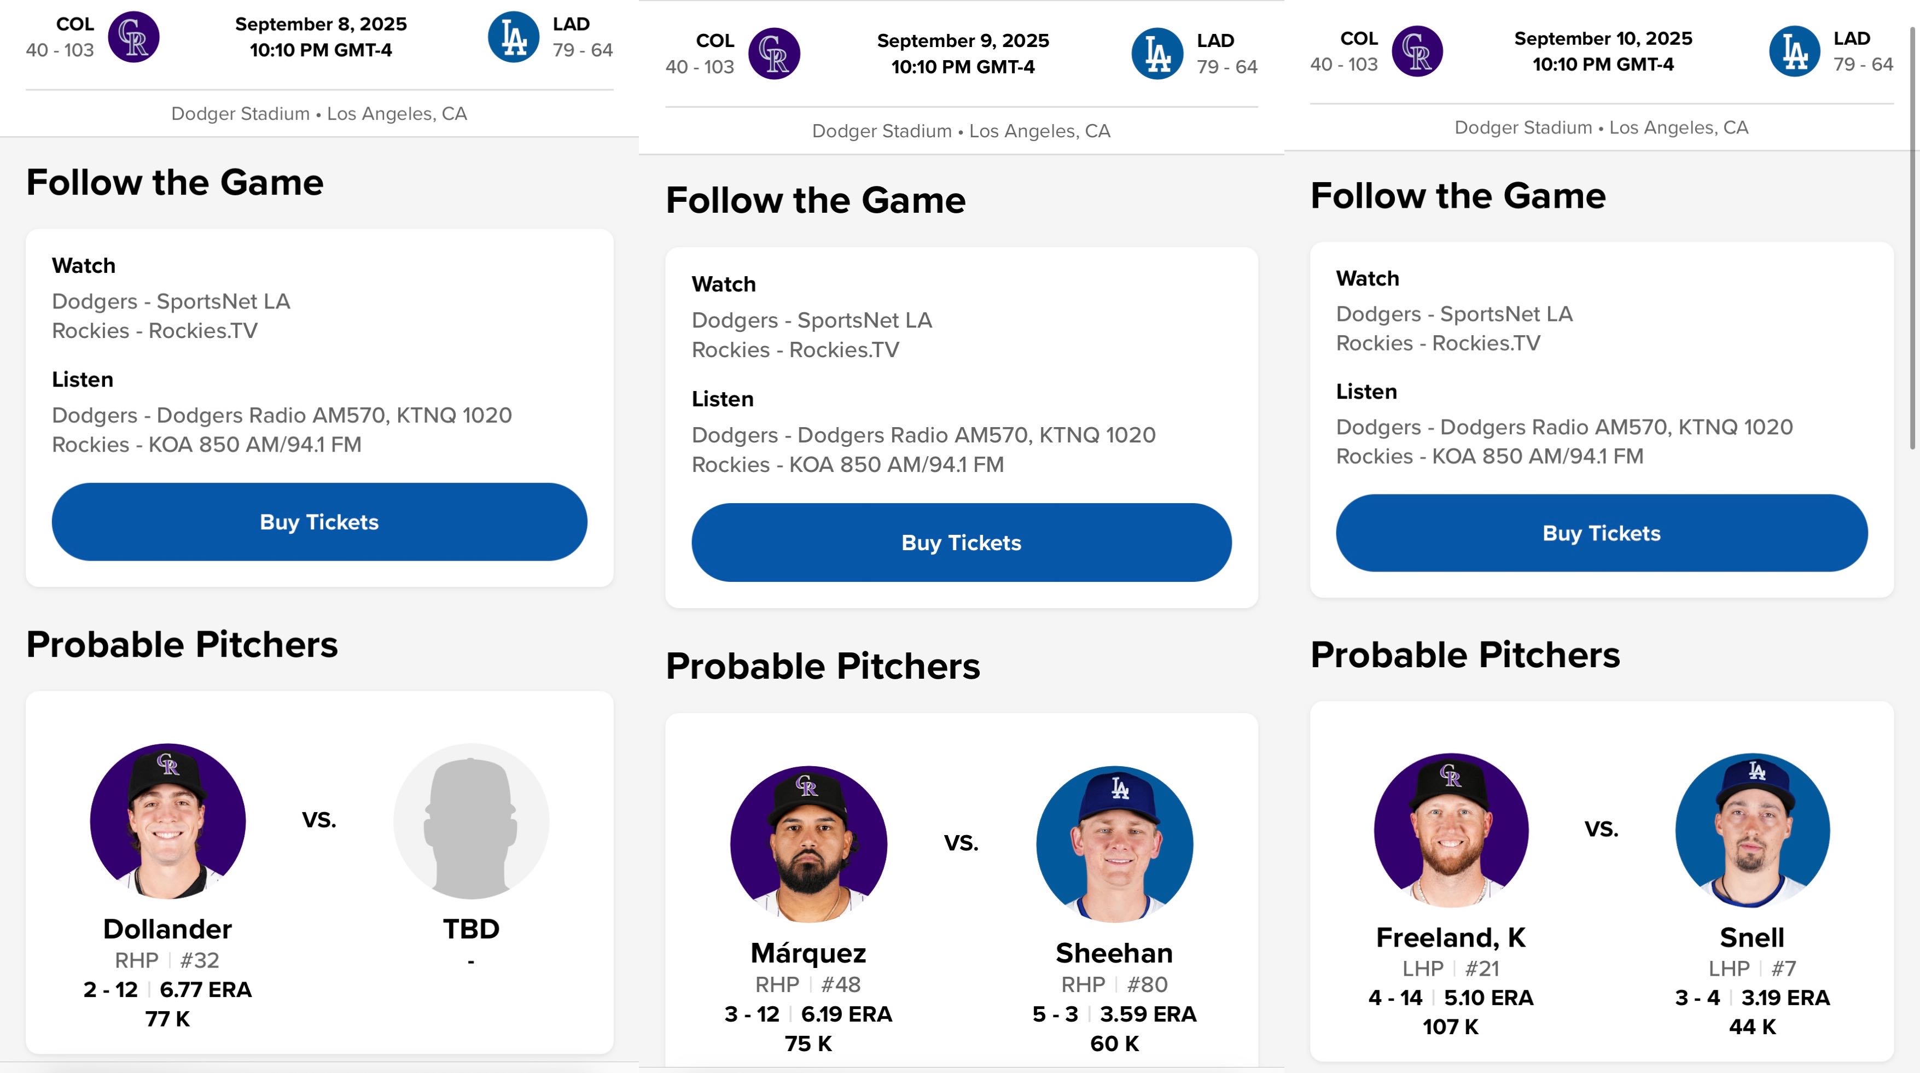The width and height of the screenshot is (1920, 1073).
Task: Click the Snell pitcher name
Action: pos(1752,937)
